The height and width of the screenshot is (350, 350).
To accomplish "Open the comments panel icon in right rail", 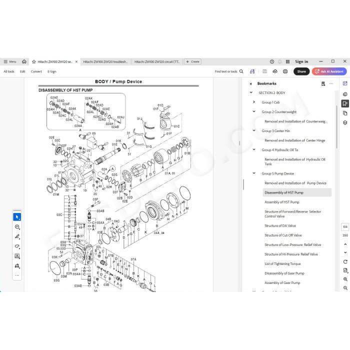I will [x=345, y=94].
